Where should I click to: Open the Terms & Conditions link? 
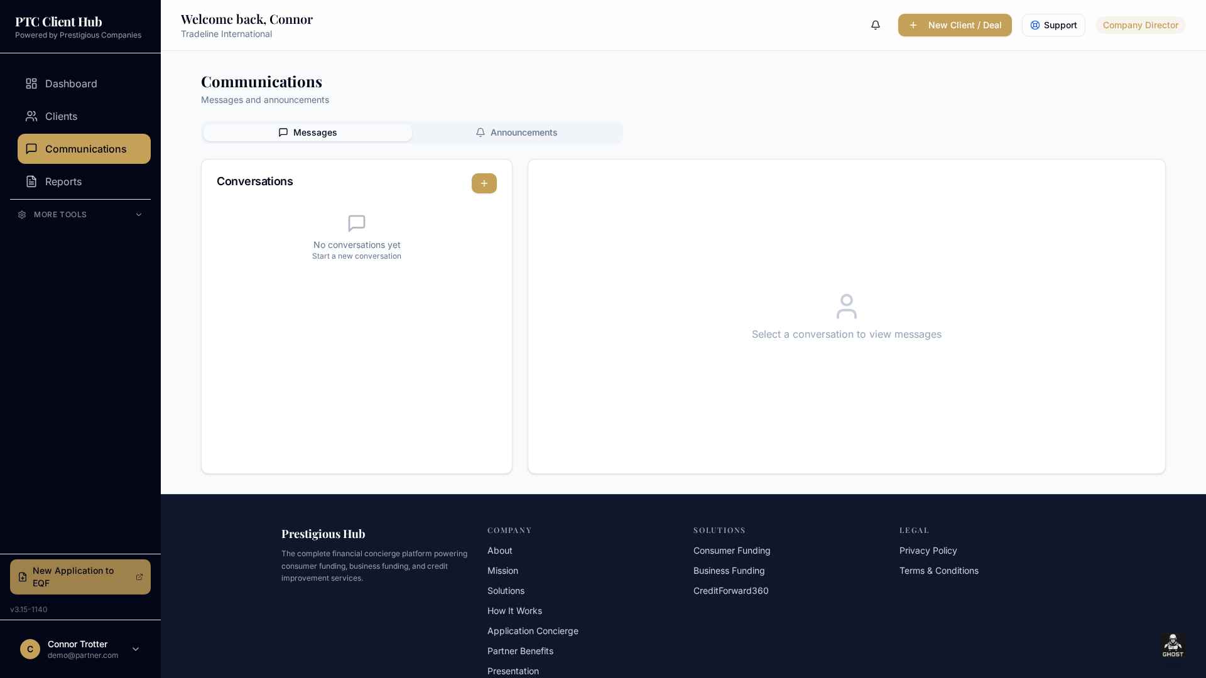(939, 571)
